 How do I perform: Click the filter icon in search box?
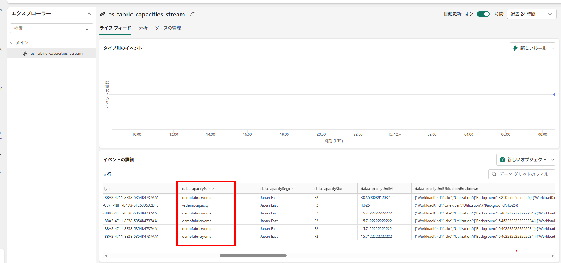coord(87,28)
